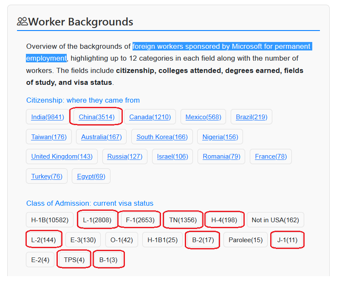Open the Brazil(219) link
Image resolution: width=342 pixels, height=285 pixels.
tap(252, 117)
